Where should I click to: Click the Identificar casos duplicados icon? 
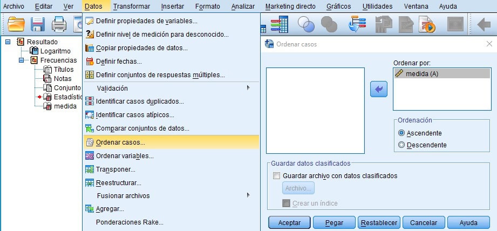[x=90, y=101]
